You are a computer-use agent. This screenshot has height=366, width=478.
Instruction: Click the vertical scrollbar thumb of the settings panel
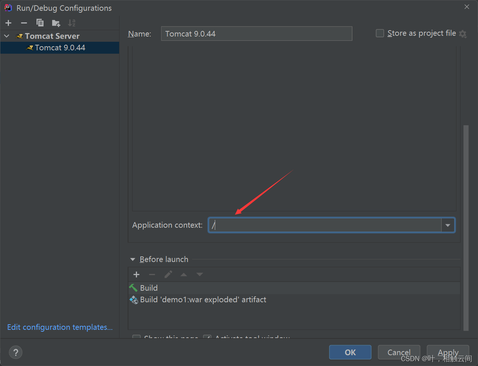click(466, 228)
